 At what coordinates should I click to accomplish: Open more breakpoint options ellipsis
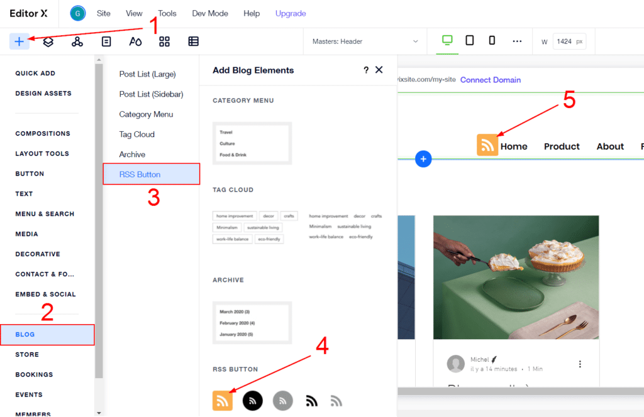click(517, 41)
